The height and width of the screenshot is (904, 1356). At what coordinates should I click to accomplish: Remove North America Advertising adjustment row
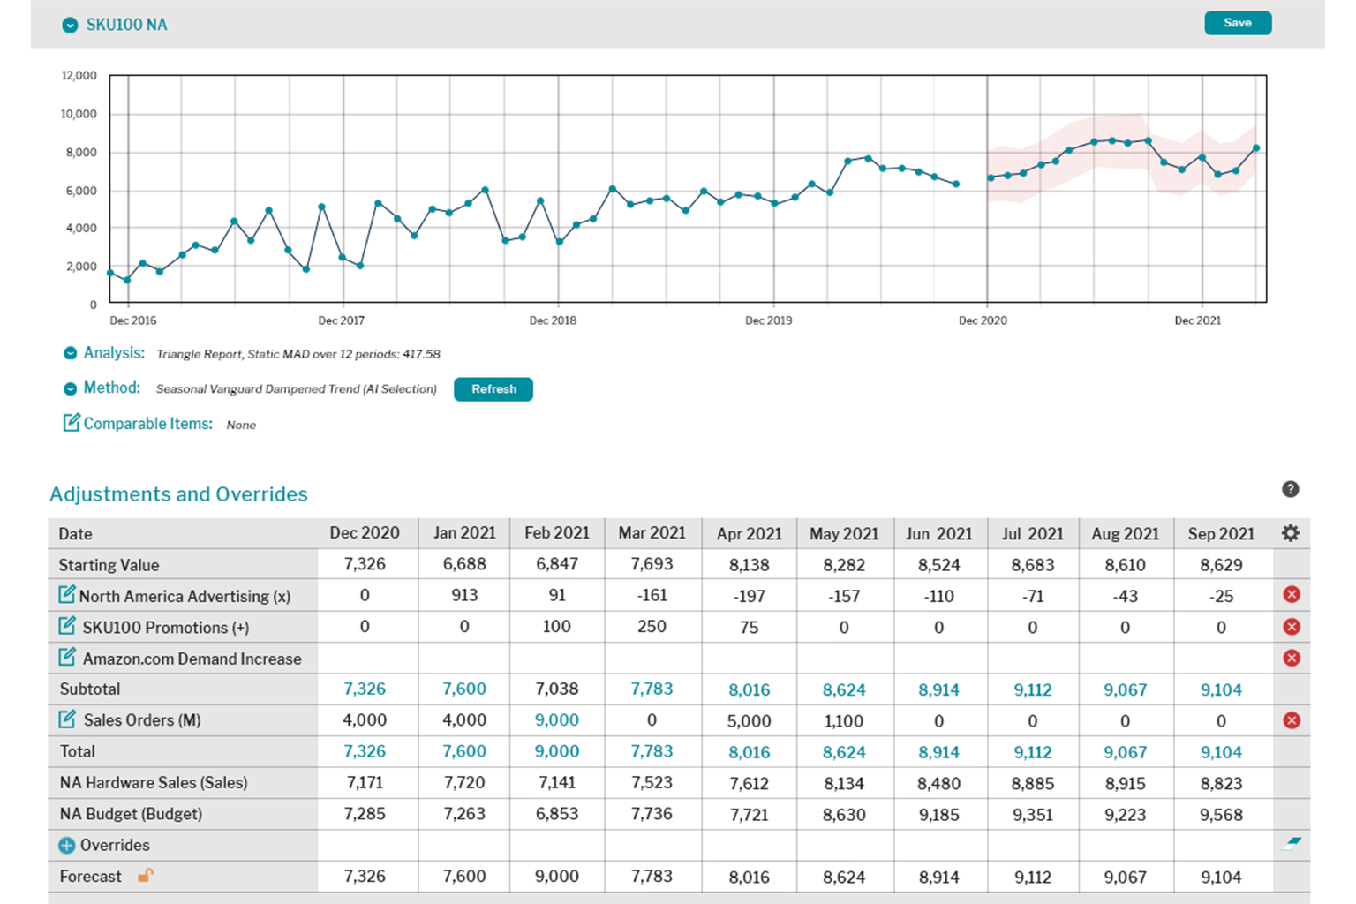[1292, 594]
